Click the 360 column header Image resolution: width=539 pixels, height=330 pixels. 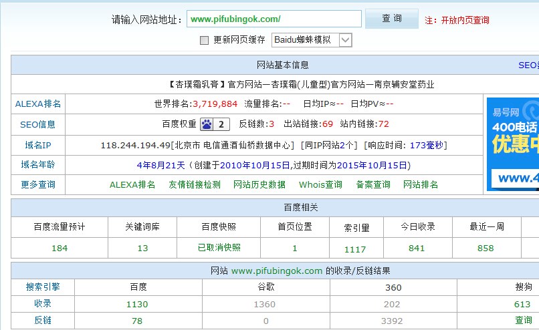click(x=393, y=287)
